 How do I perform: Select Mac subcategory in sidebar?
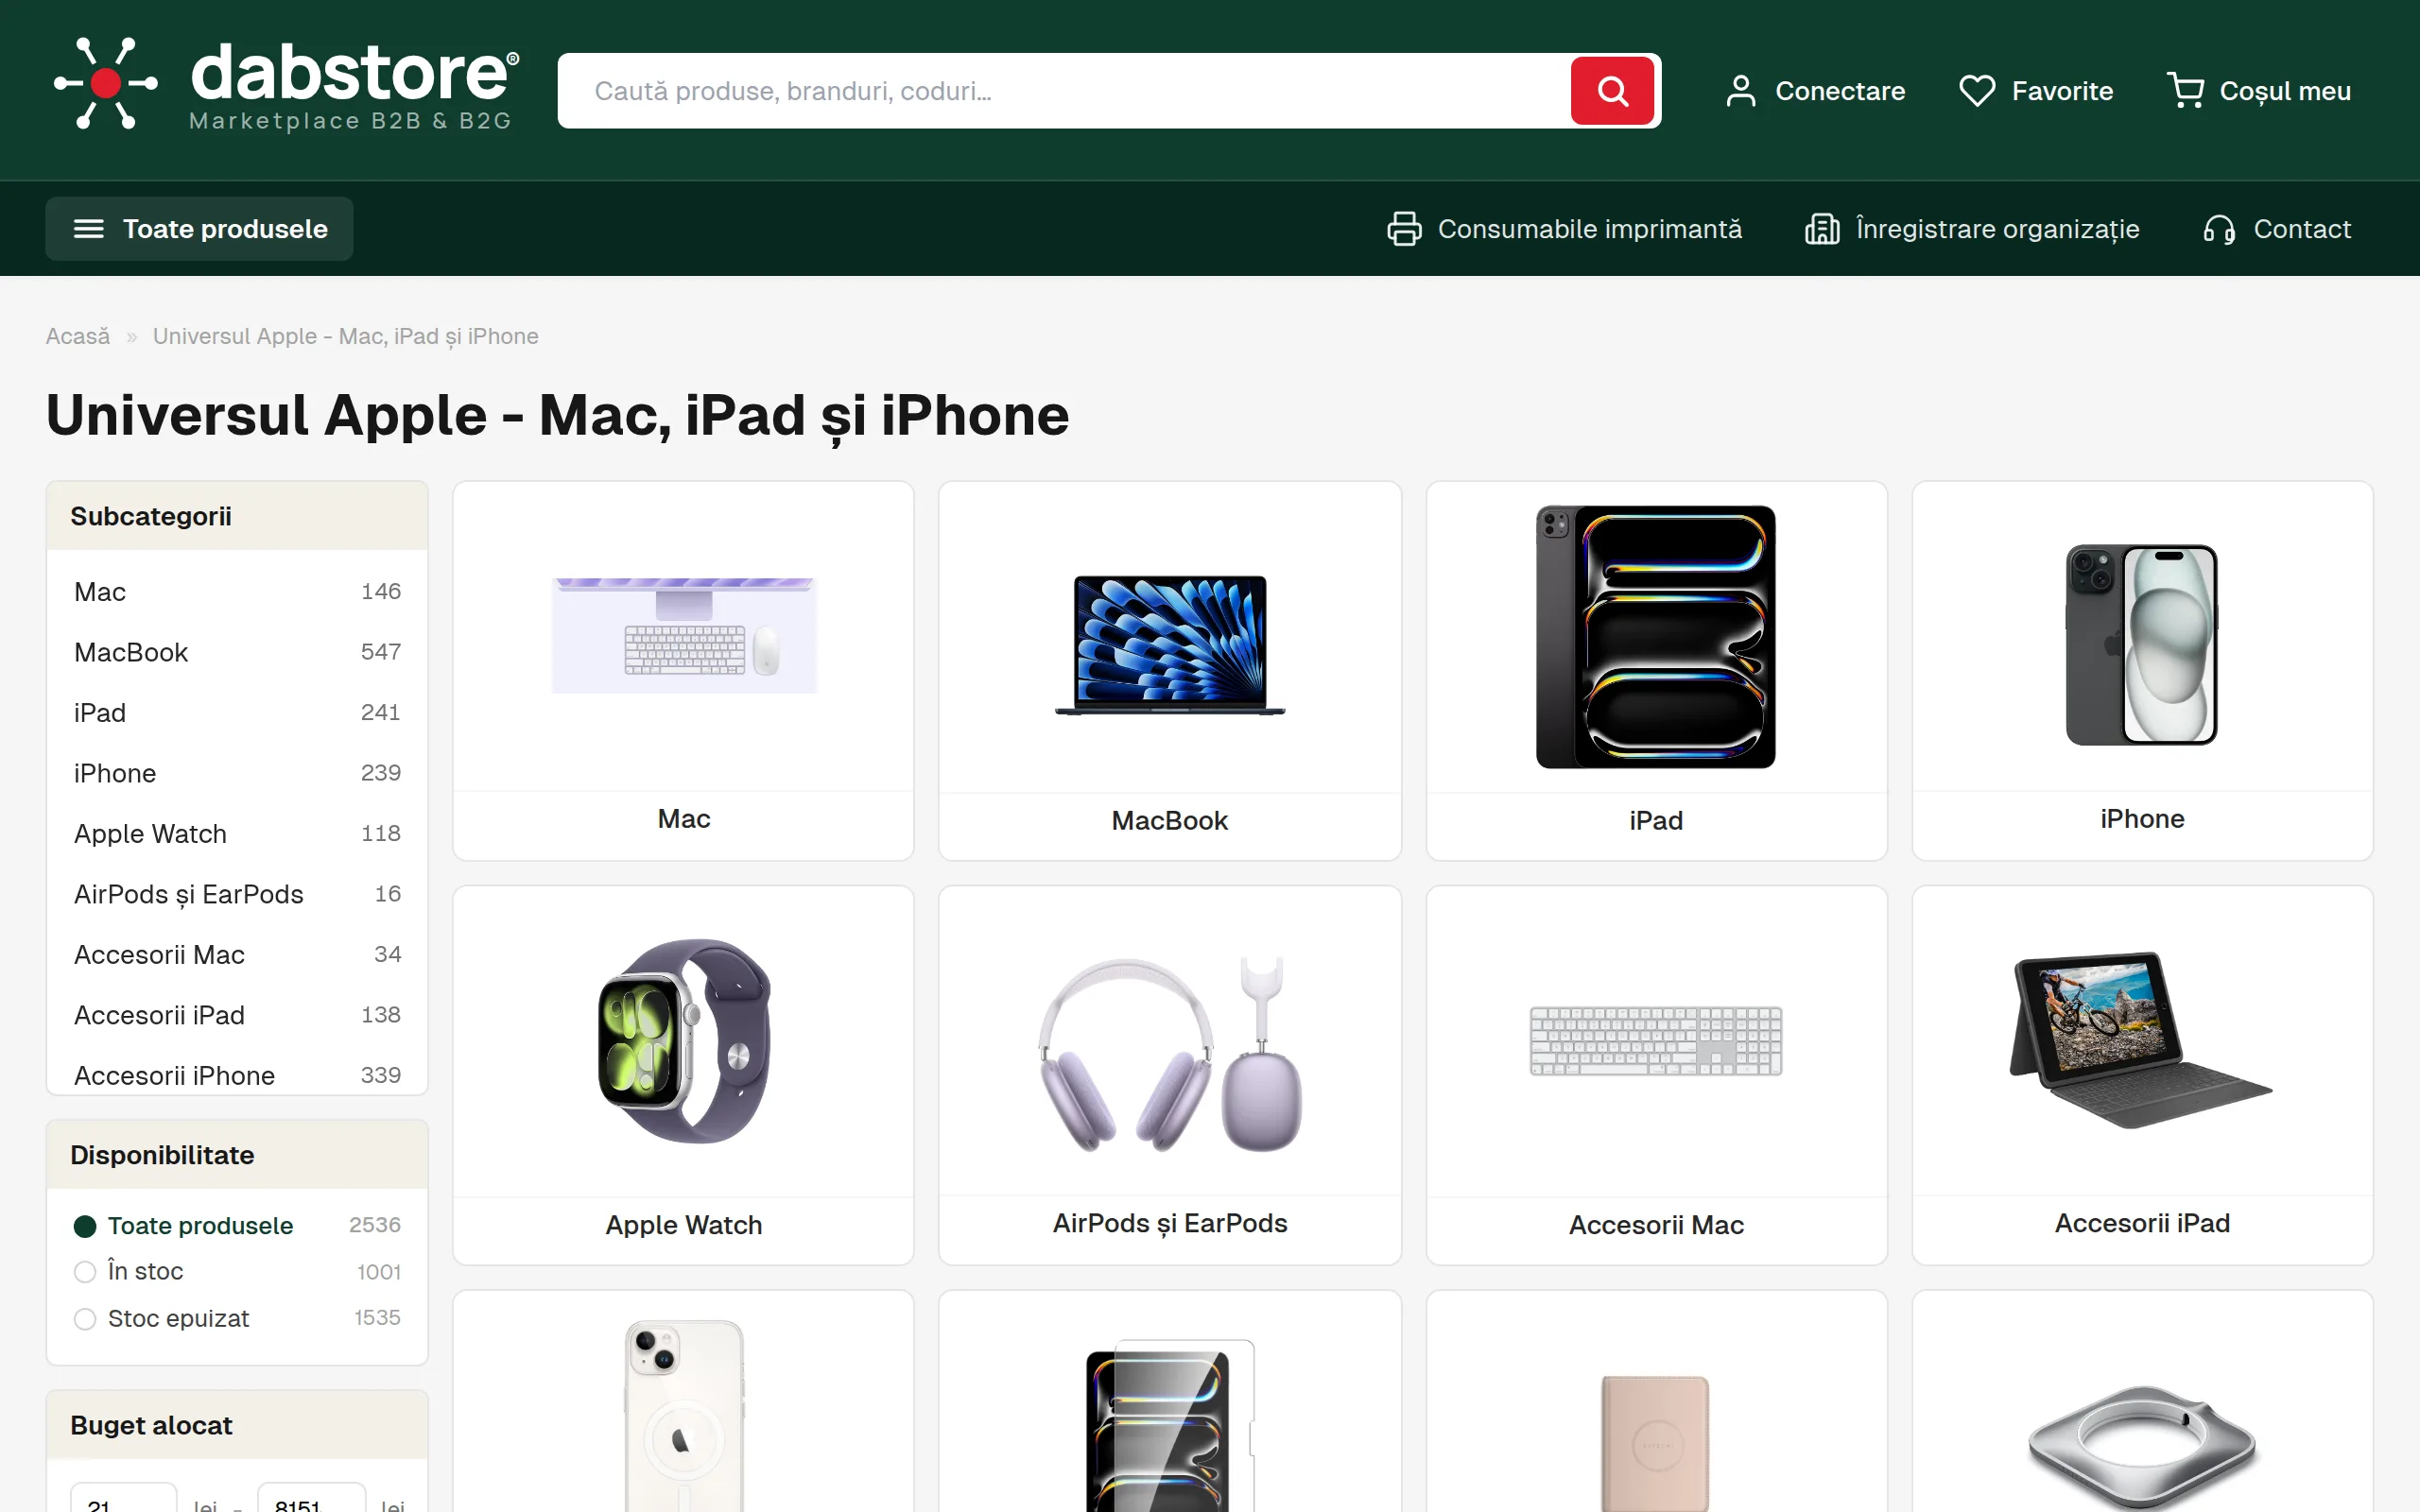[237, 592]
